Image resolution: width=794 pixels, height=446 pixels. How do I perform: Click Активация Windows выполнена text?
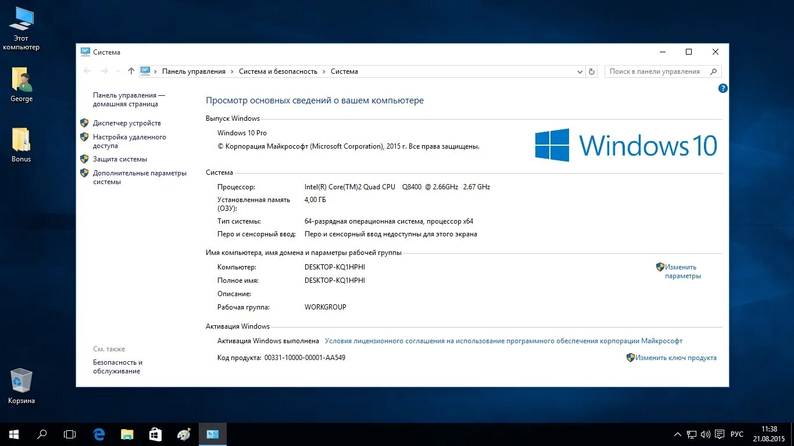point(268,341)
